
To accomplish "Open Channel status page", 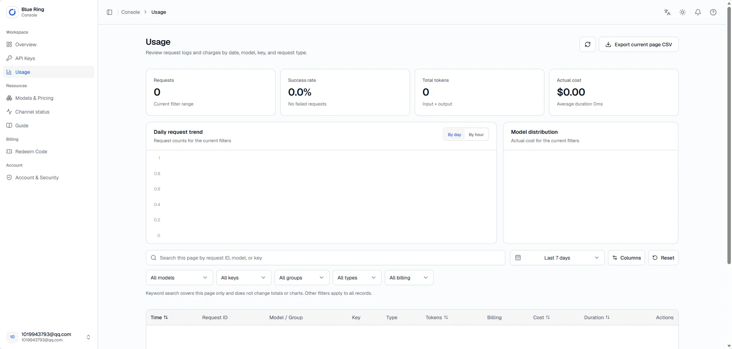I will pos(49,112).
